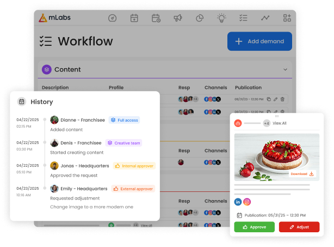Click the Full access badge
The height and width of the screenshot is (247, 334).
click(124, 120)
